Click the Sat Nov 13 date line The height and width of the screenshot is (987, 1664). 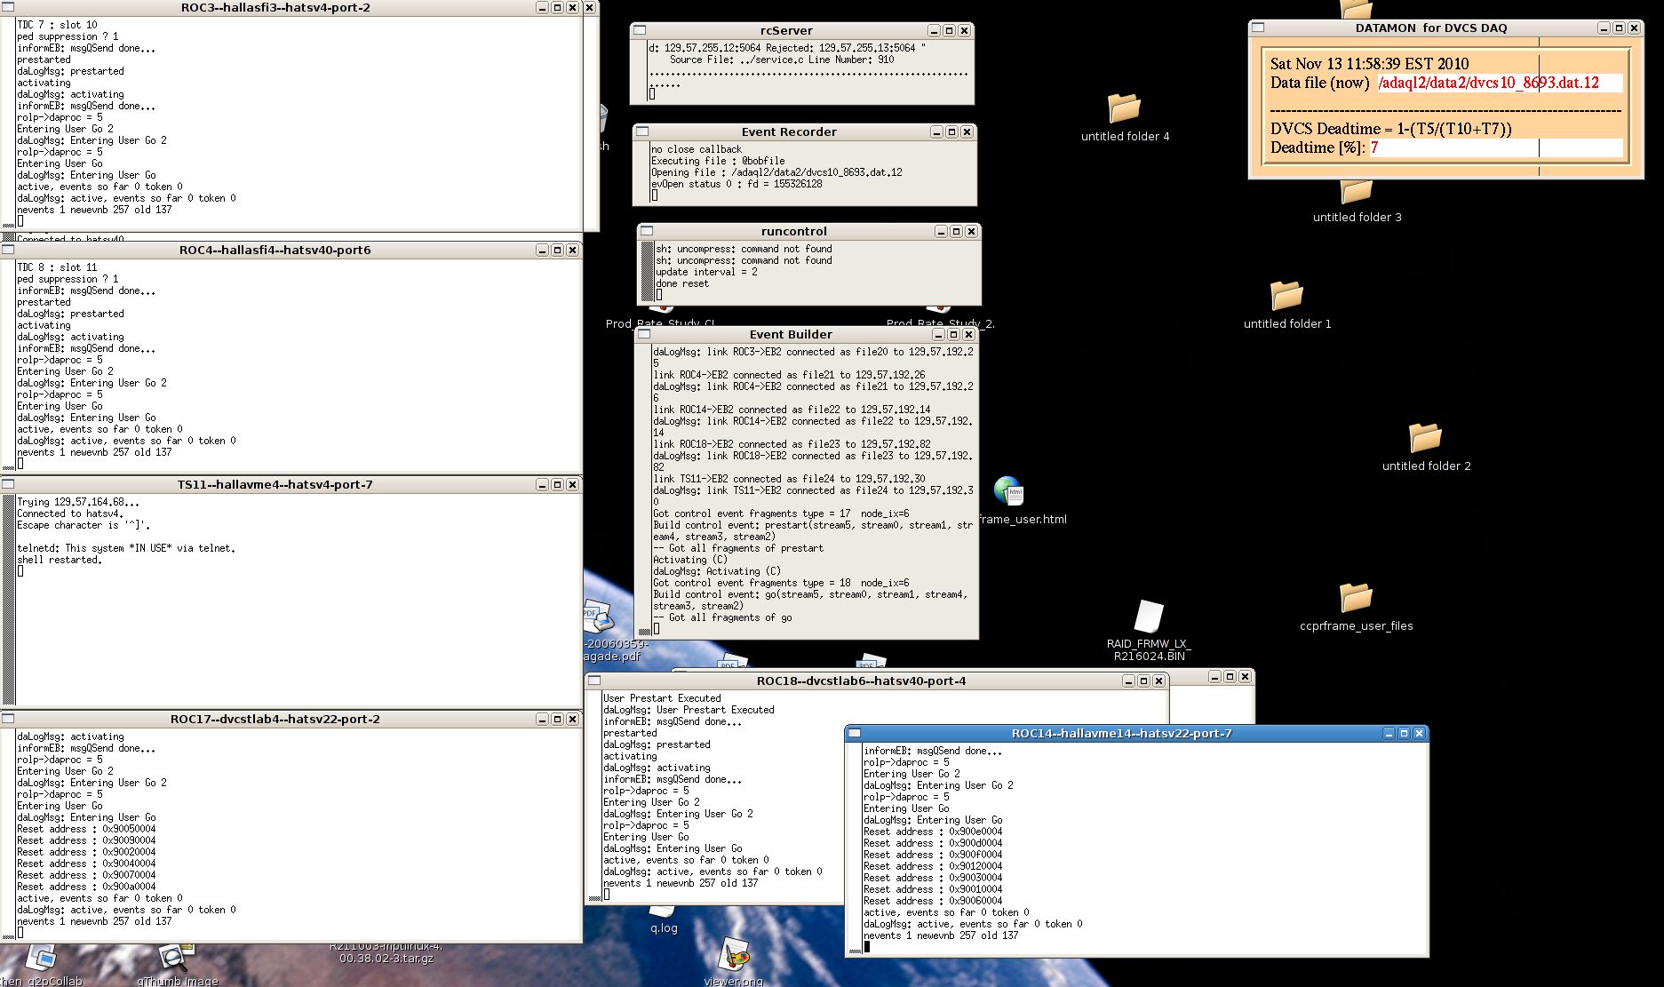tap(1369, 64)
